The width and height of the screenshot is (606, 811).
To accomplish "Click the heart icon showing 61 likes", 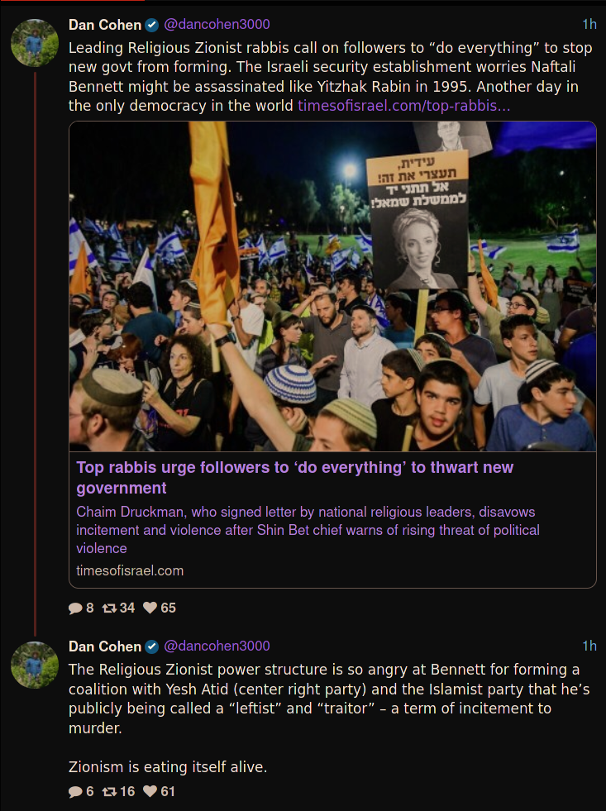I will pyautogui.click(x=150, y=792).
